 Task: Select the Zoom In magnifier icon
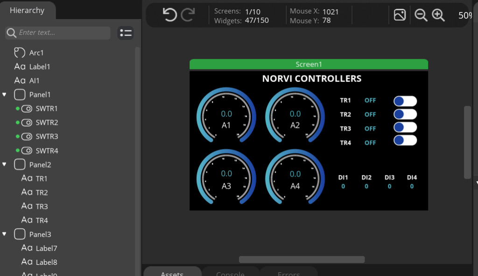pyautogui.click(x=438, y=15)
